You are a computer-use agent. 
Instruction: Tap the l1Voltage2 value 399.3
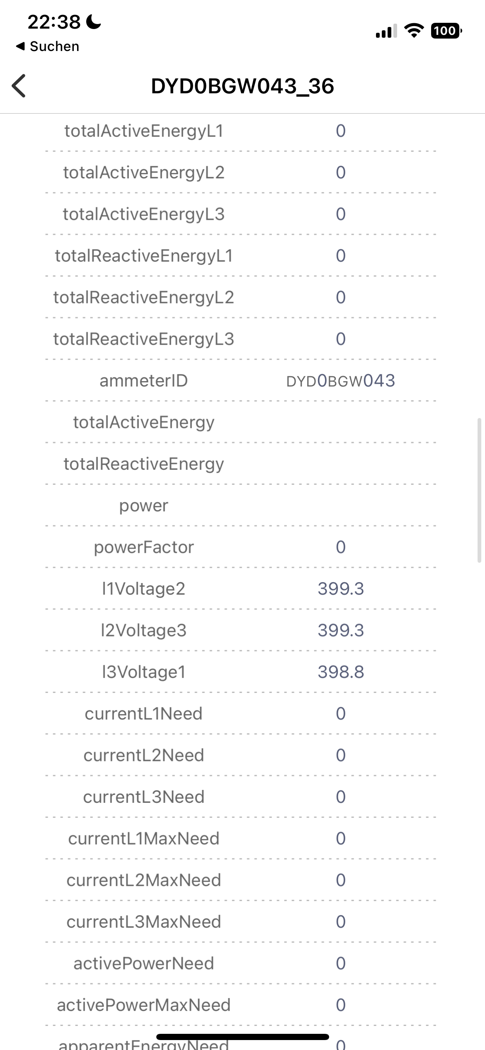[x=341, y=589]
